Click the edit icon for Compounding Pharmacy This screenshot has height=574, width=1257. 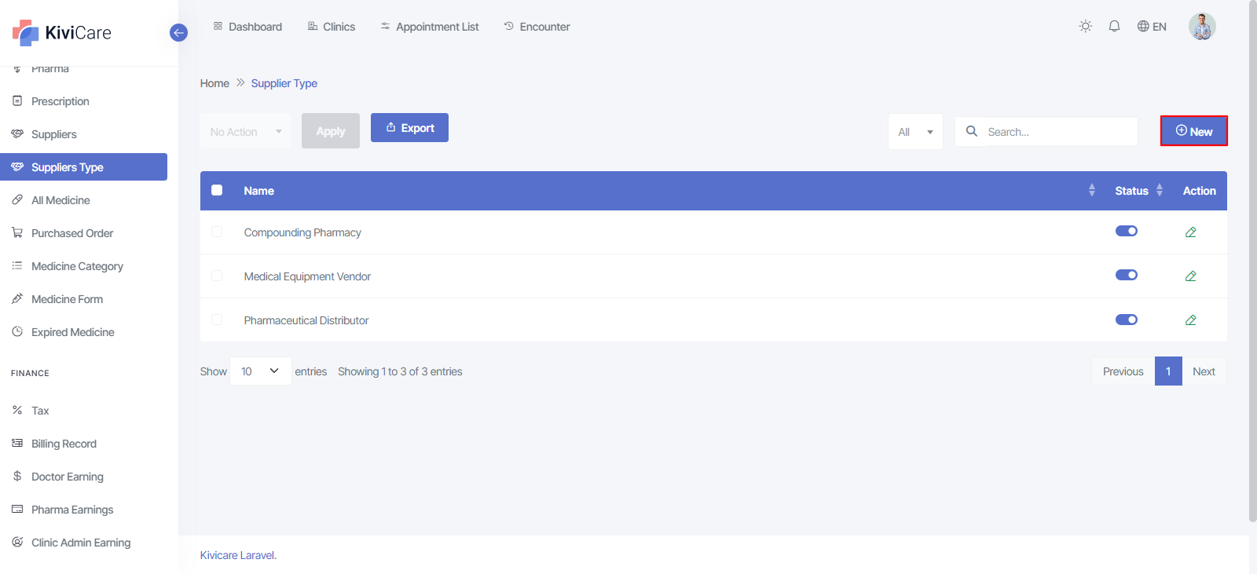pos(1190,232)
